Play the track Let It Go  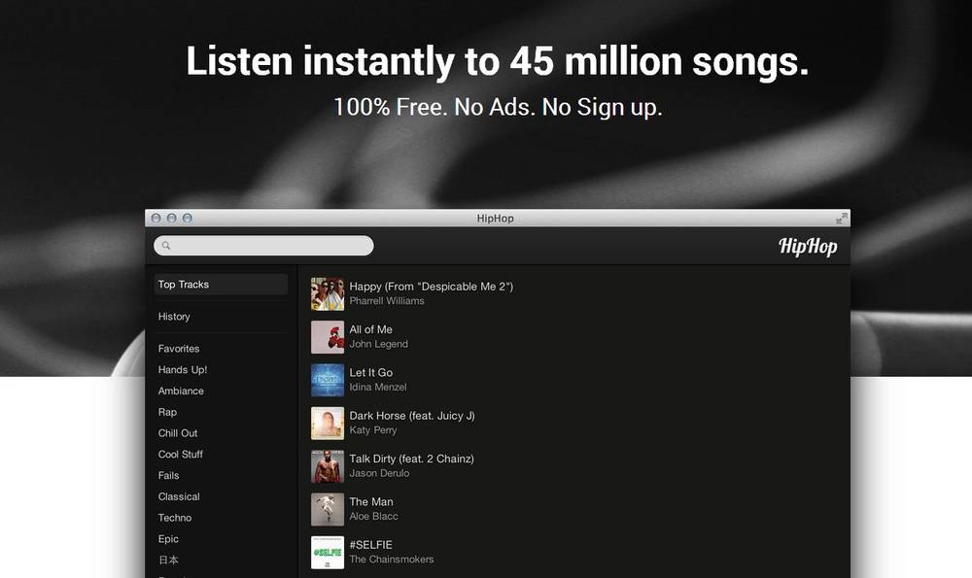click(370, 372)
